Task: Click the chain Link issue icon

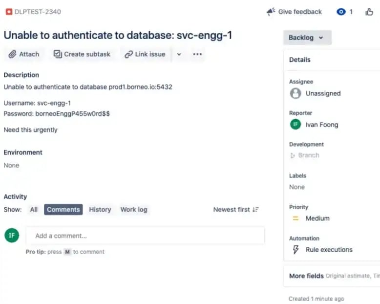Action: (128, 54)
